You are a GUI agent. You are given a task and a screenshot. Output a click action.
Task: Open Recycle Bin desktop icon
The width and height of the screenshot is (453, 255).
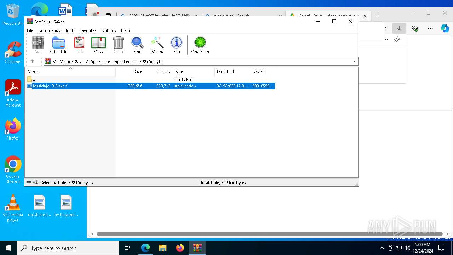[x=13, y=15]
